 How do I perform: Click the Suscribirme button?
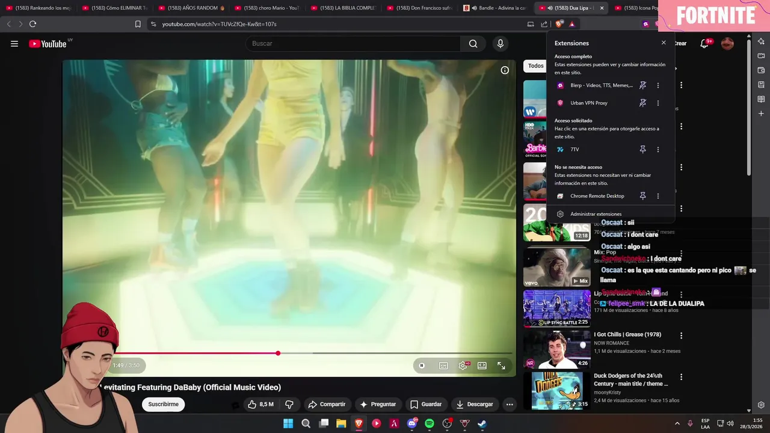pyautogui.click(x=164, y=404)
